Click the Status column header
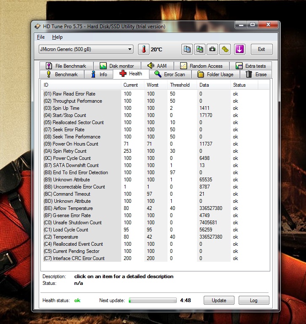The height and width of the screenshot is (324, 306). coord(244,85)
